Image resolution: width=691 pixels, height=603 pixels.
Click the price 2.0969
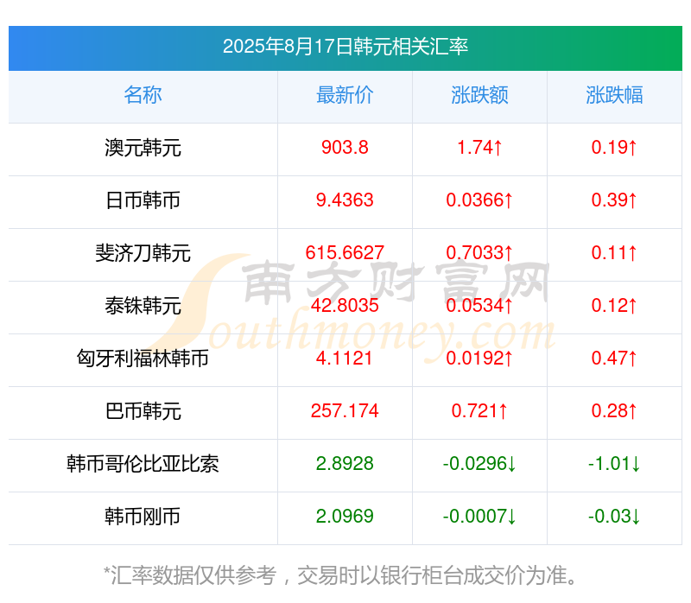345,517
